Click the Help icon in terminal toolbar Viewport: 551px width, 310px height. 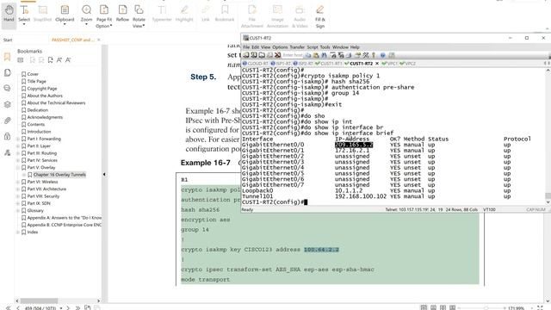[382, 55]
